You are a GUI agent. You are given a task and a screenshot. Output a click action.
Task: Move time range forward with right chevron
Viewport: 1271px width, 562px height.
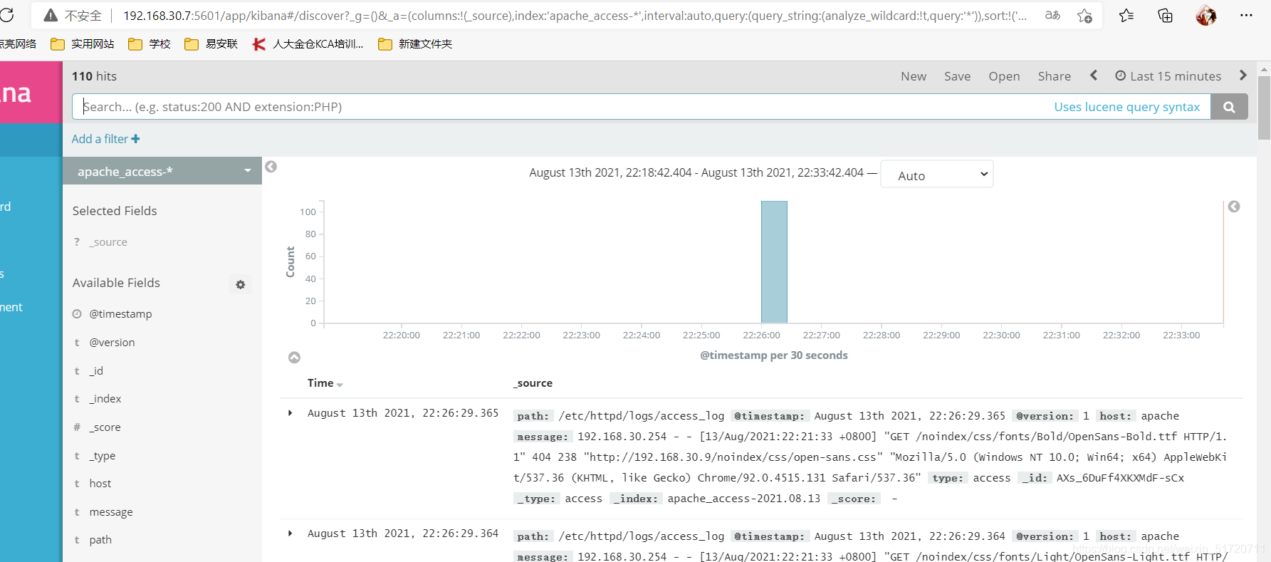tap(1243, 76)
